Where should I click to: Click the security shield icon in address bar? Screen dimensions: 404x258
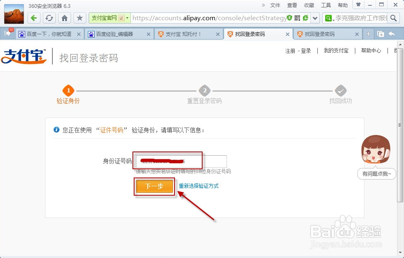tap(289, 18)
